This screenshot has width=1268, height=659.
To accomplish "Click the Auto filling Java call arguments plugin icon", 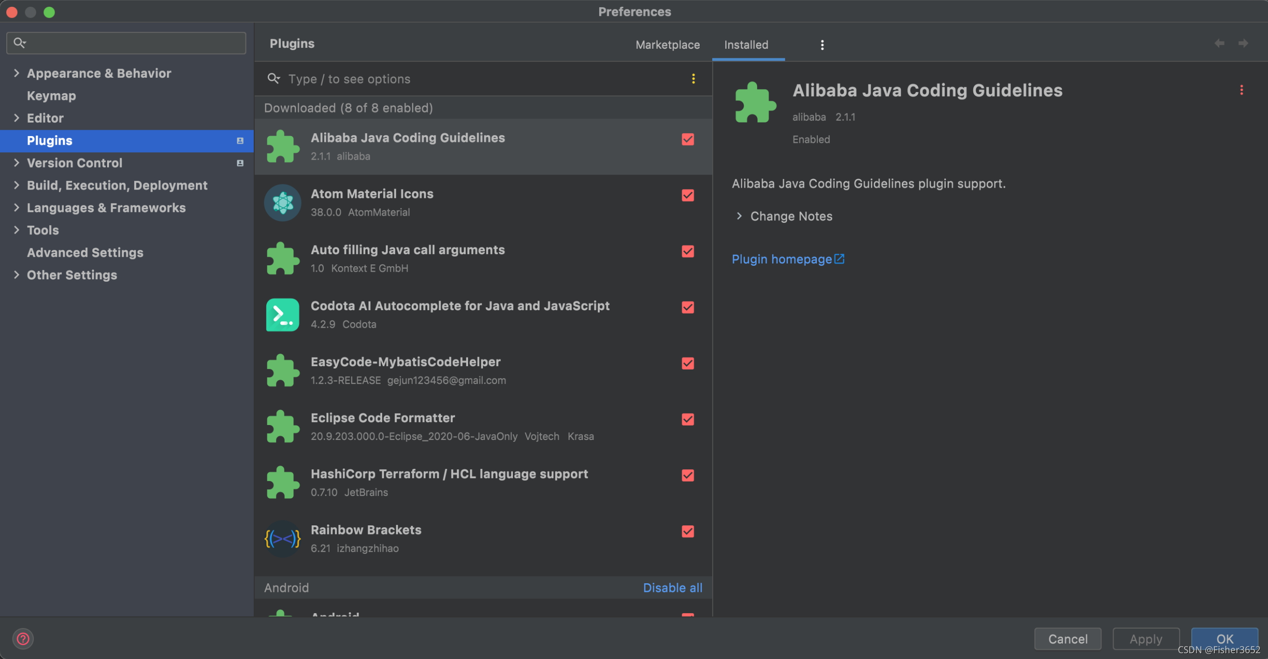I will [283, 258].
